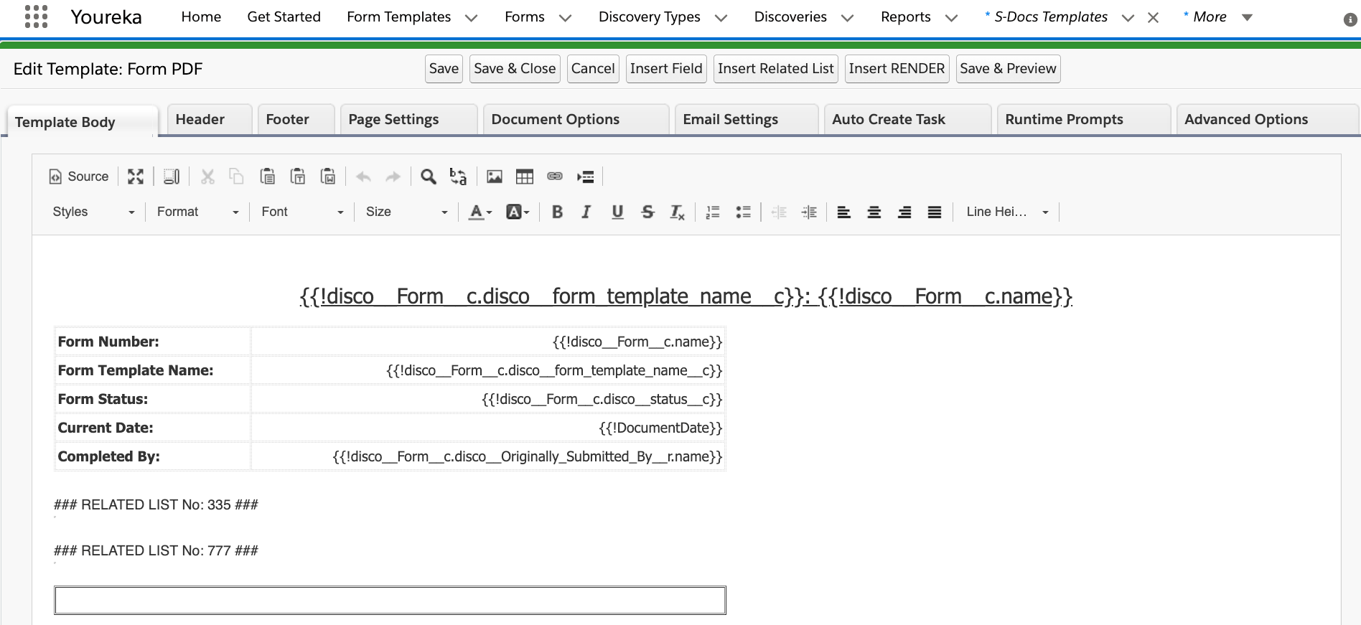Click Paste from Word icon

(x=327, y=177)
